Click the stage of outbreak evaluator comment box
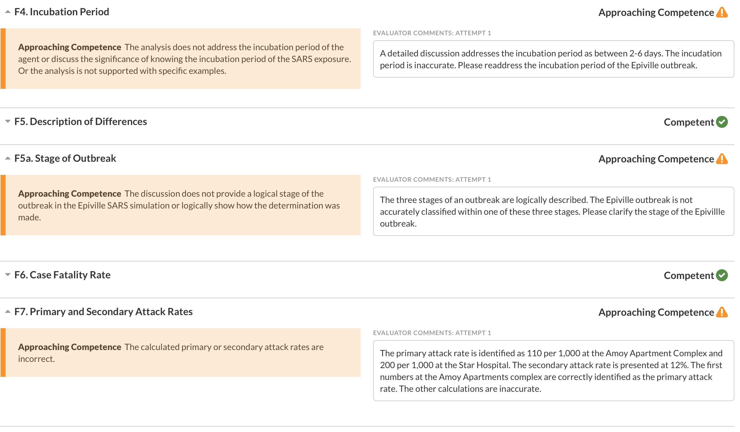Screen dimensions: 740x432 (553, 211)
